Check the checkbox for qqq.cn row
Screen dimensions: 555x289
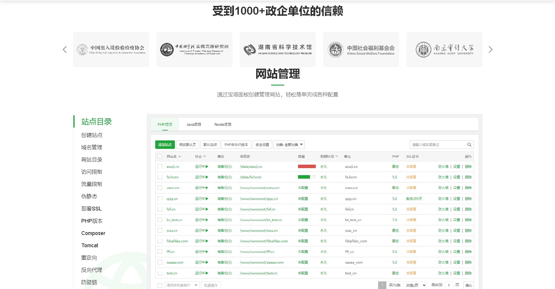point(160,199)
